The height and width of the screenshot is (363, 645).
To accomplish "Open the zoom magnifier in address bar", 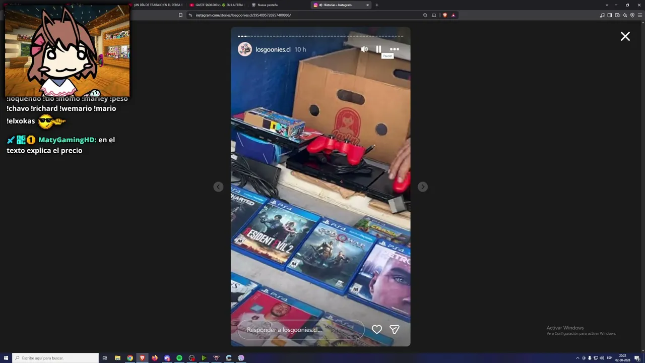I will pos(425,15).
